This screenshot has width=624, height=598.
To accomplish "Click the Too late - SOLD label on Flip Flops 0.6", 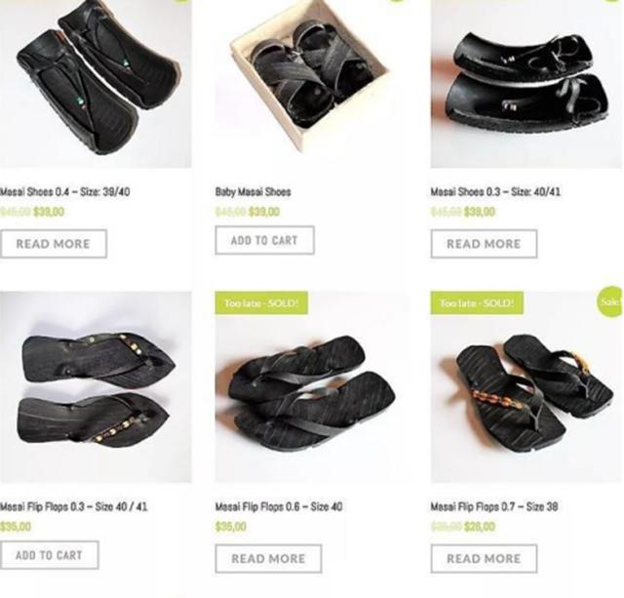I will (x=261, y=303).
